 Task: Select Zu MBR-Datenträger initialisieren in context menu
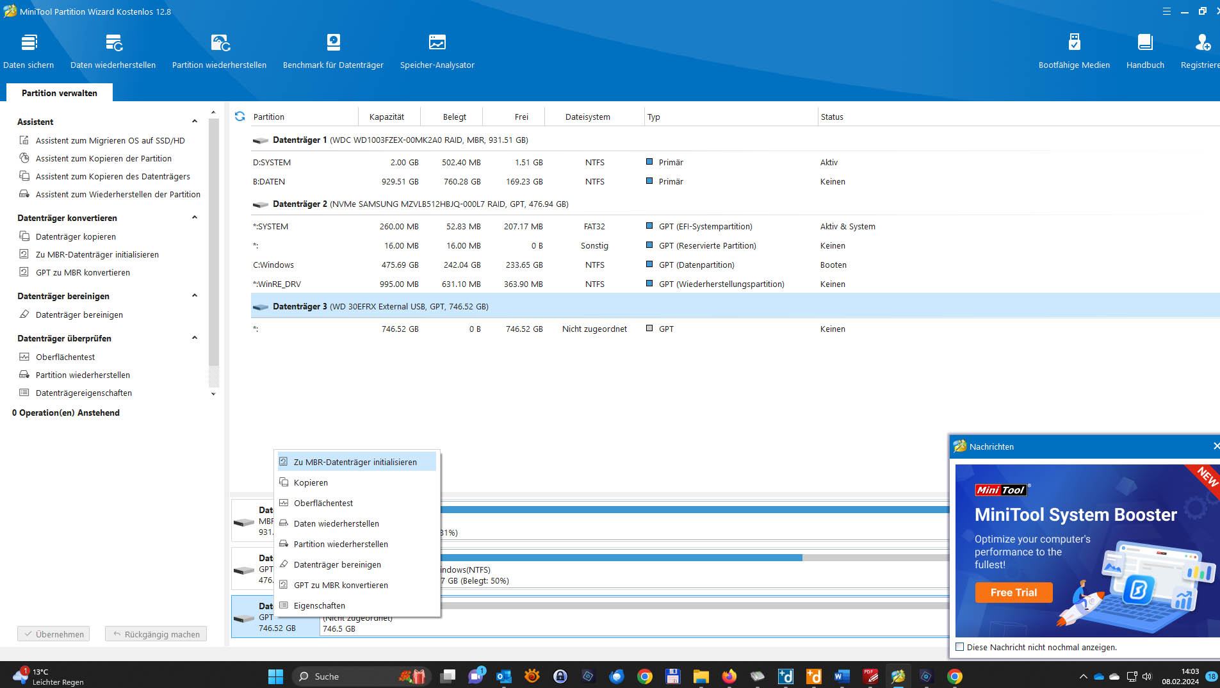point(357,462)
